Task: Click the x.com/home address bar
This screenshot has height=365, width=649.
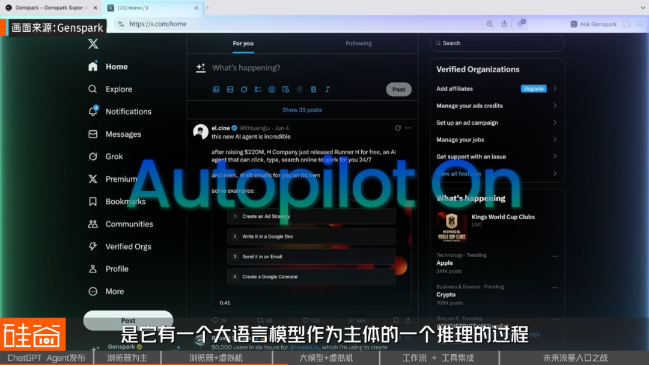Action: pyautogui.click(x=298, y=24)
